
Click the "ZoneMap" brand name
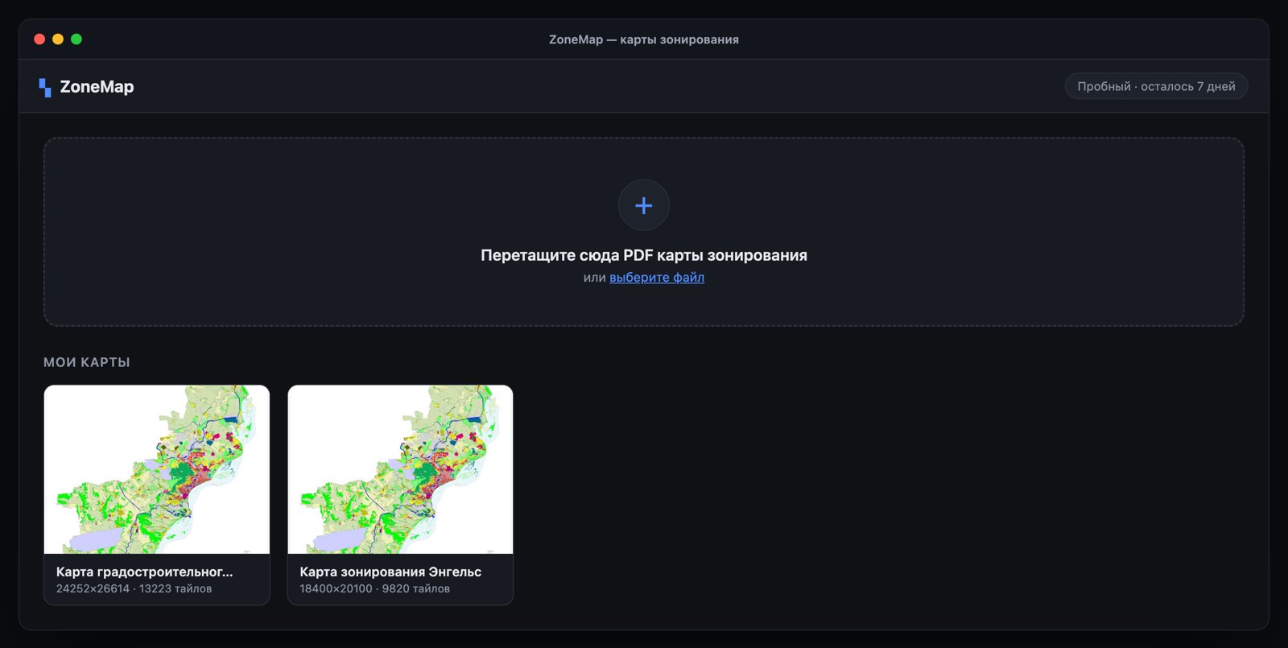pos(97,87)
